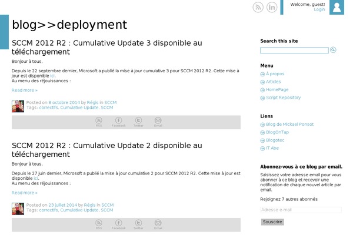Share Cumulative Update 3 post via RSS icon
Viewport: 353px width, 235px height.
point(99,122)
